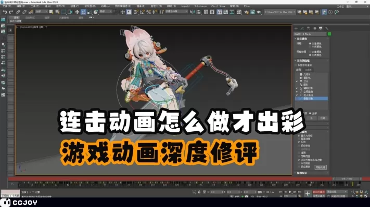The height and width of the screenshot is (207, 370).
Task: Click the Mirror tool icon
Action: [193, 12]
